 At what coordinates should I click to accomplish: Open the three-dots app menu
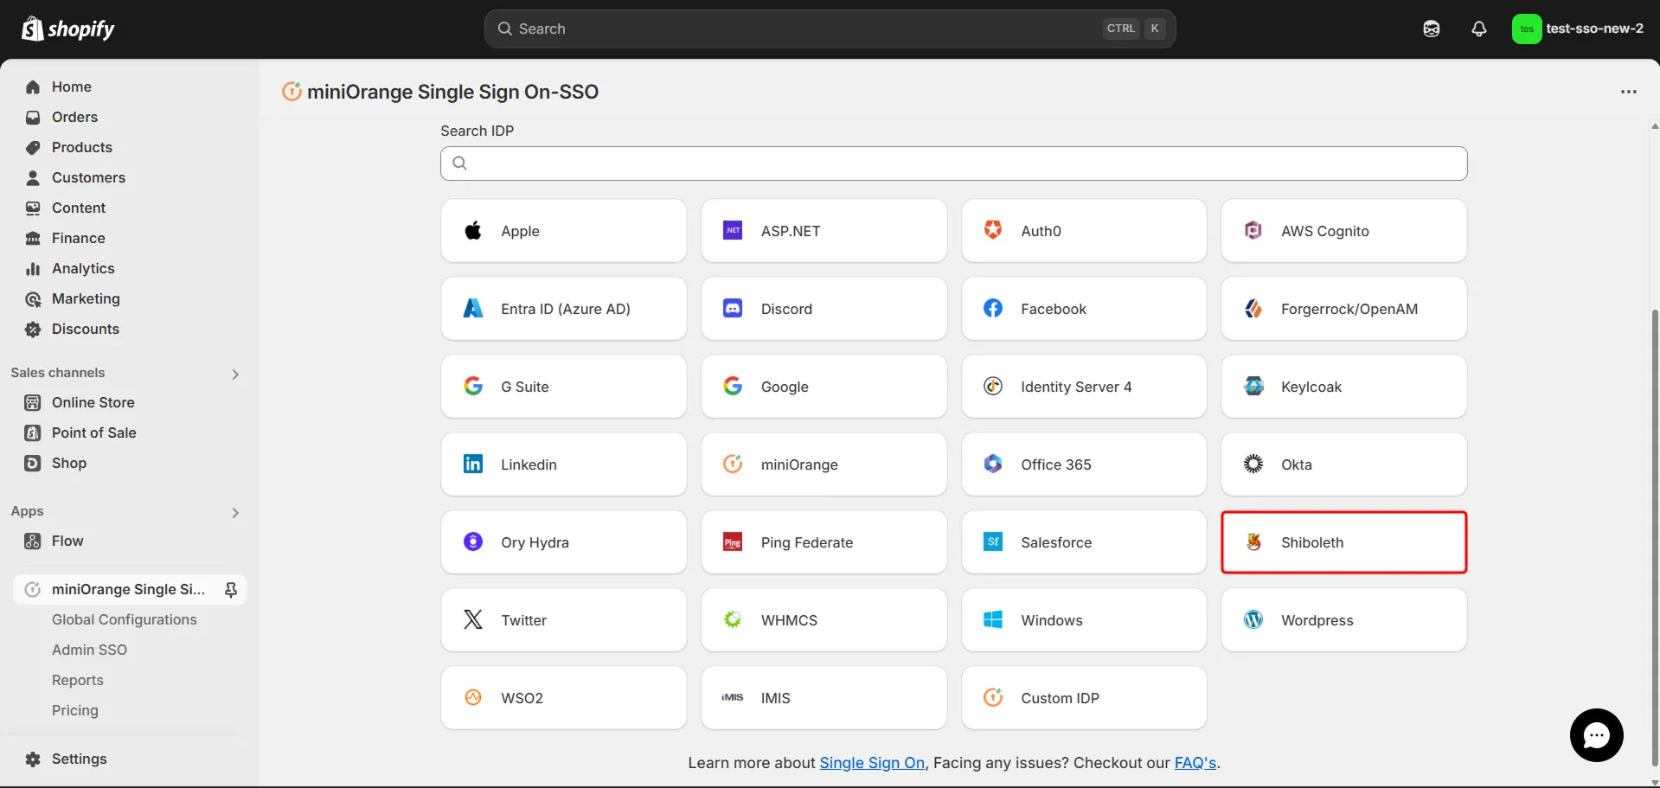(x=1629, y=92)
